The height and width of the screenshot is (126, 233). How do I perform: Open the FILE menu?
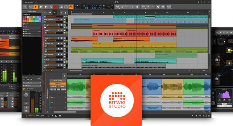[25, 6]
